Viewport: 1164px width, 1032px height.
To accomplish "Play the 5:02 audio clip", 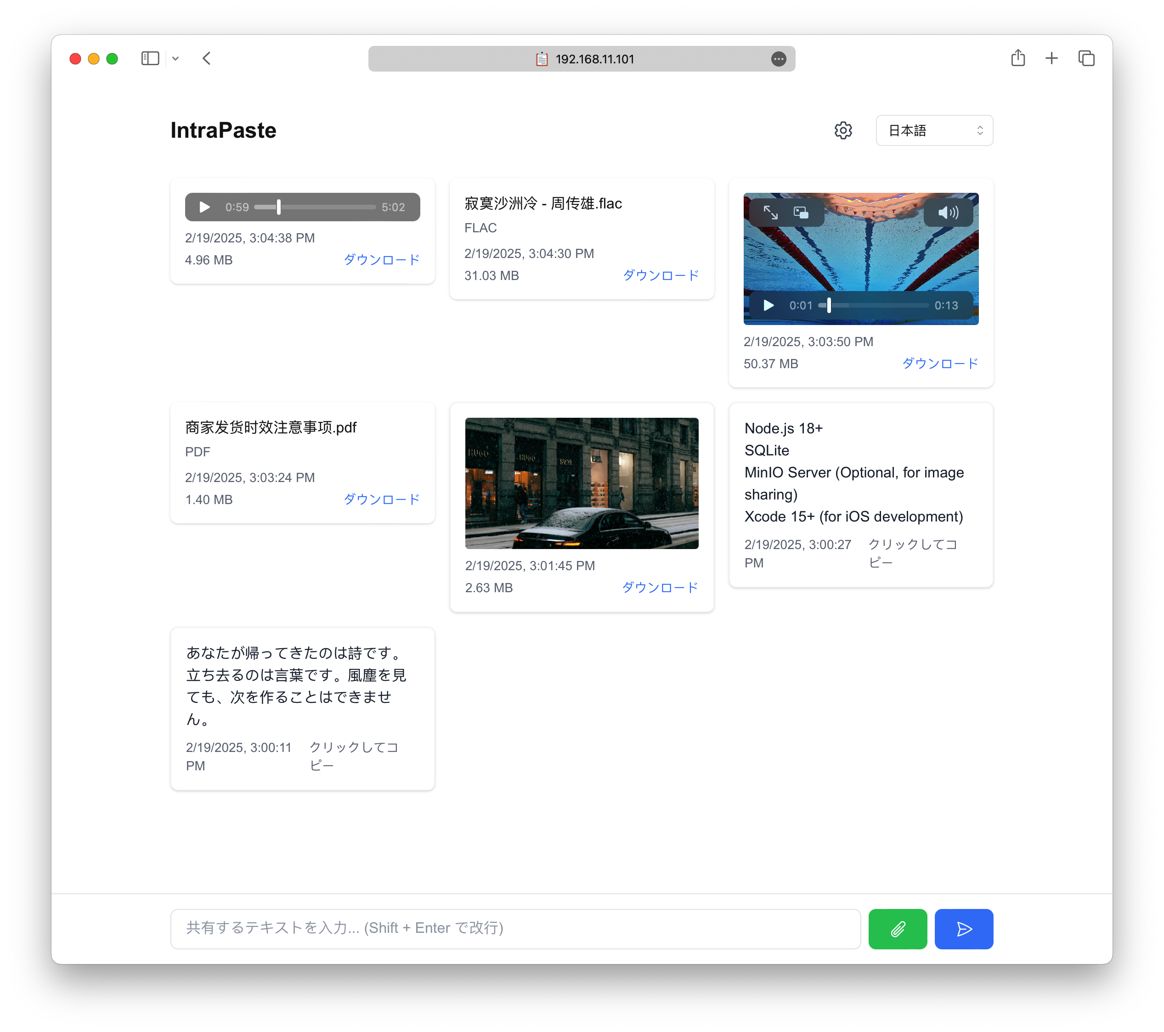I will 204,207.
